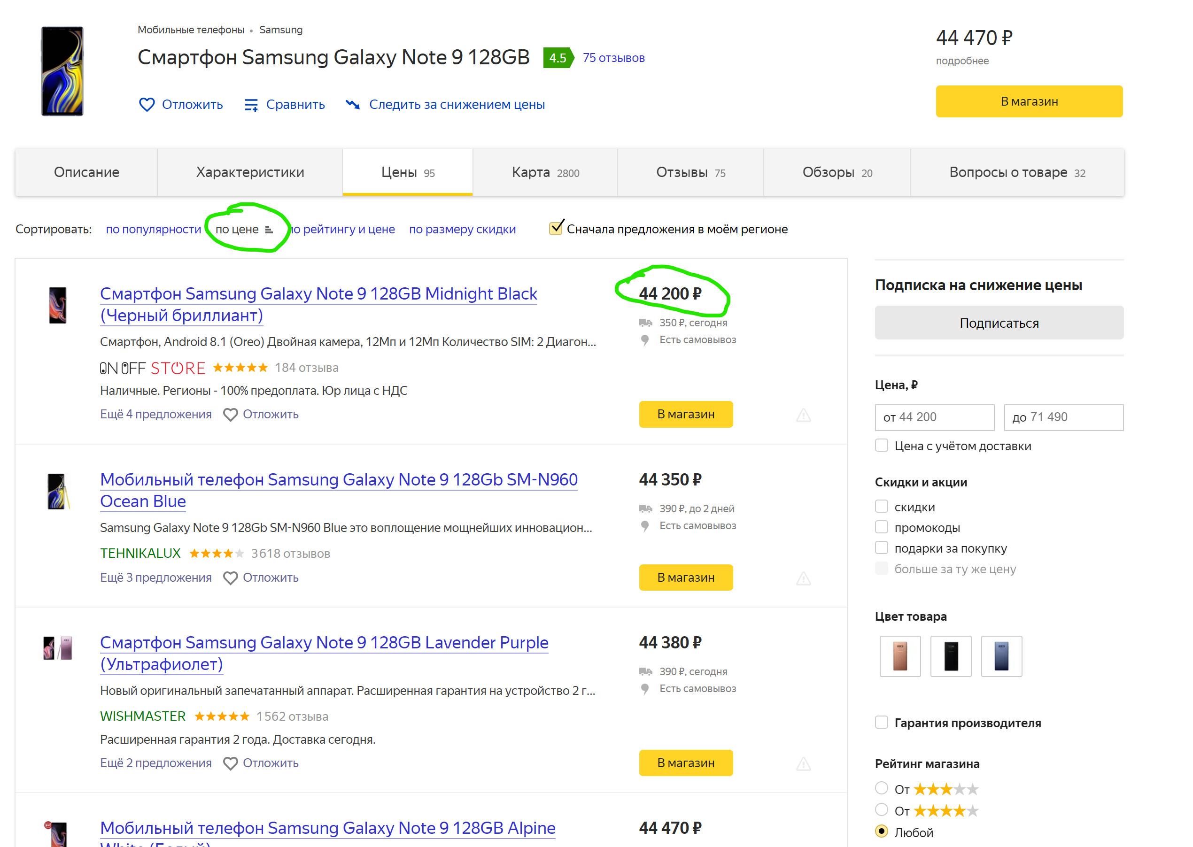Toggle Сначала предложения в моём регионе checkbox
The image size is (1193, 847).
point(556,229)
